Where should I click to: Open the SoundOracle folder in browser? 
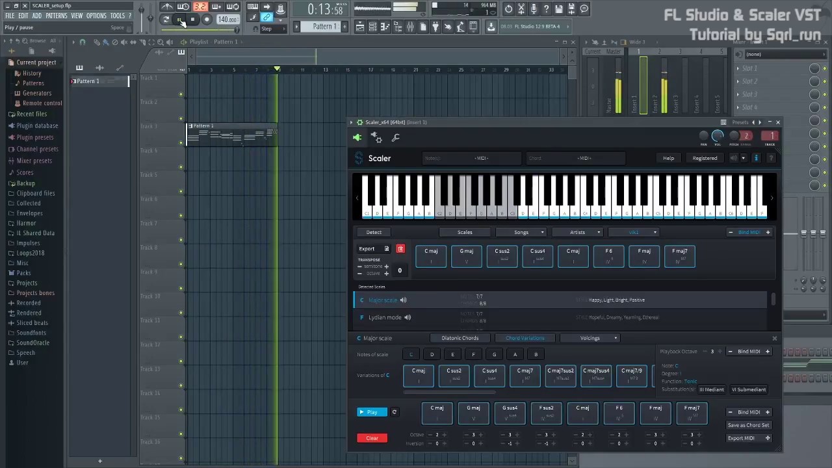[32, 343]
